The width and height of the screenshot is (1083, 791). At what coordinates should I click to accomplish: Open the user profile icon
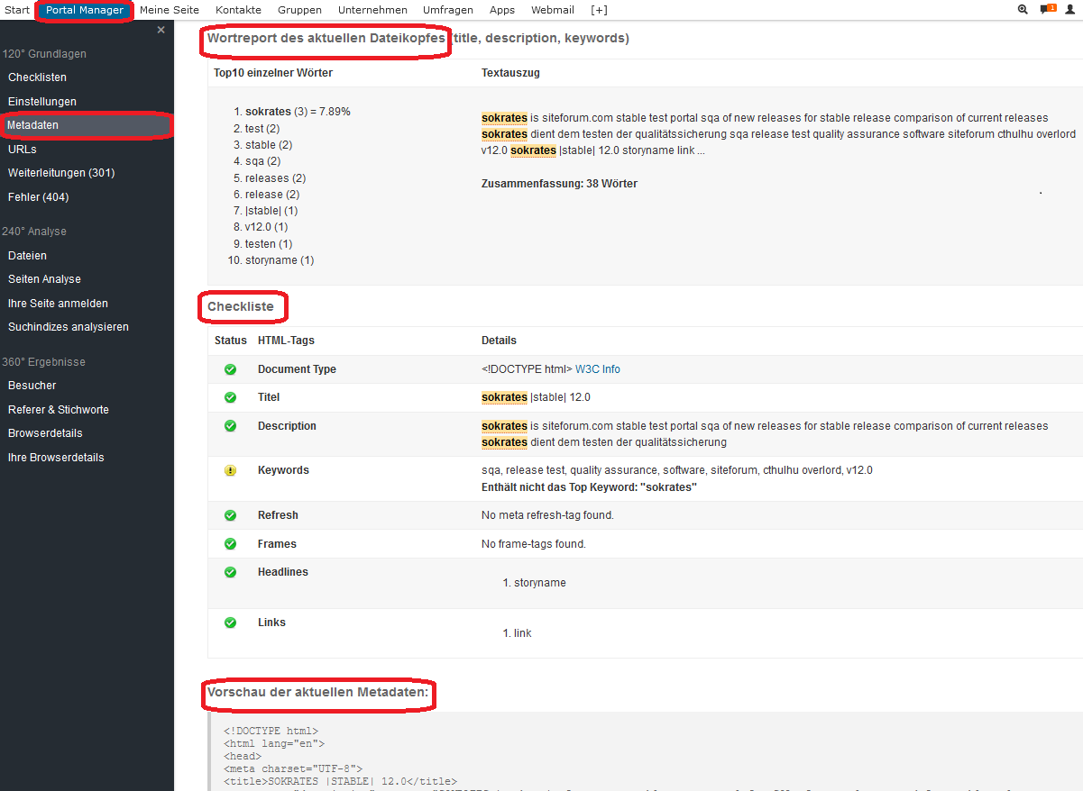tap(1070, 10)
